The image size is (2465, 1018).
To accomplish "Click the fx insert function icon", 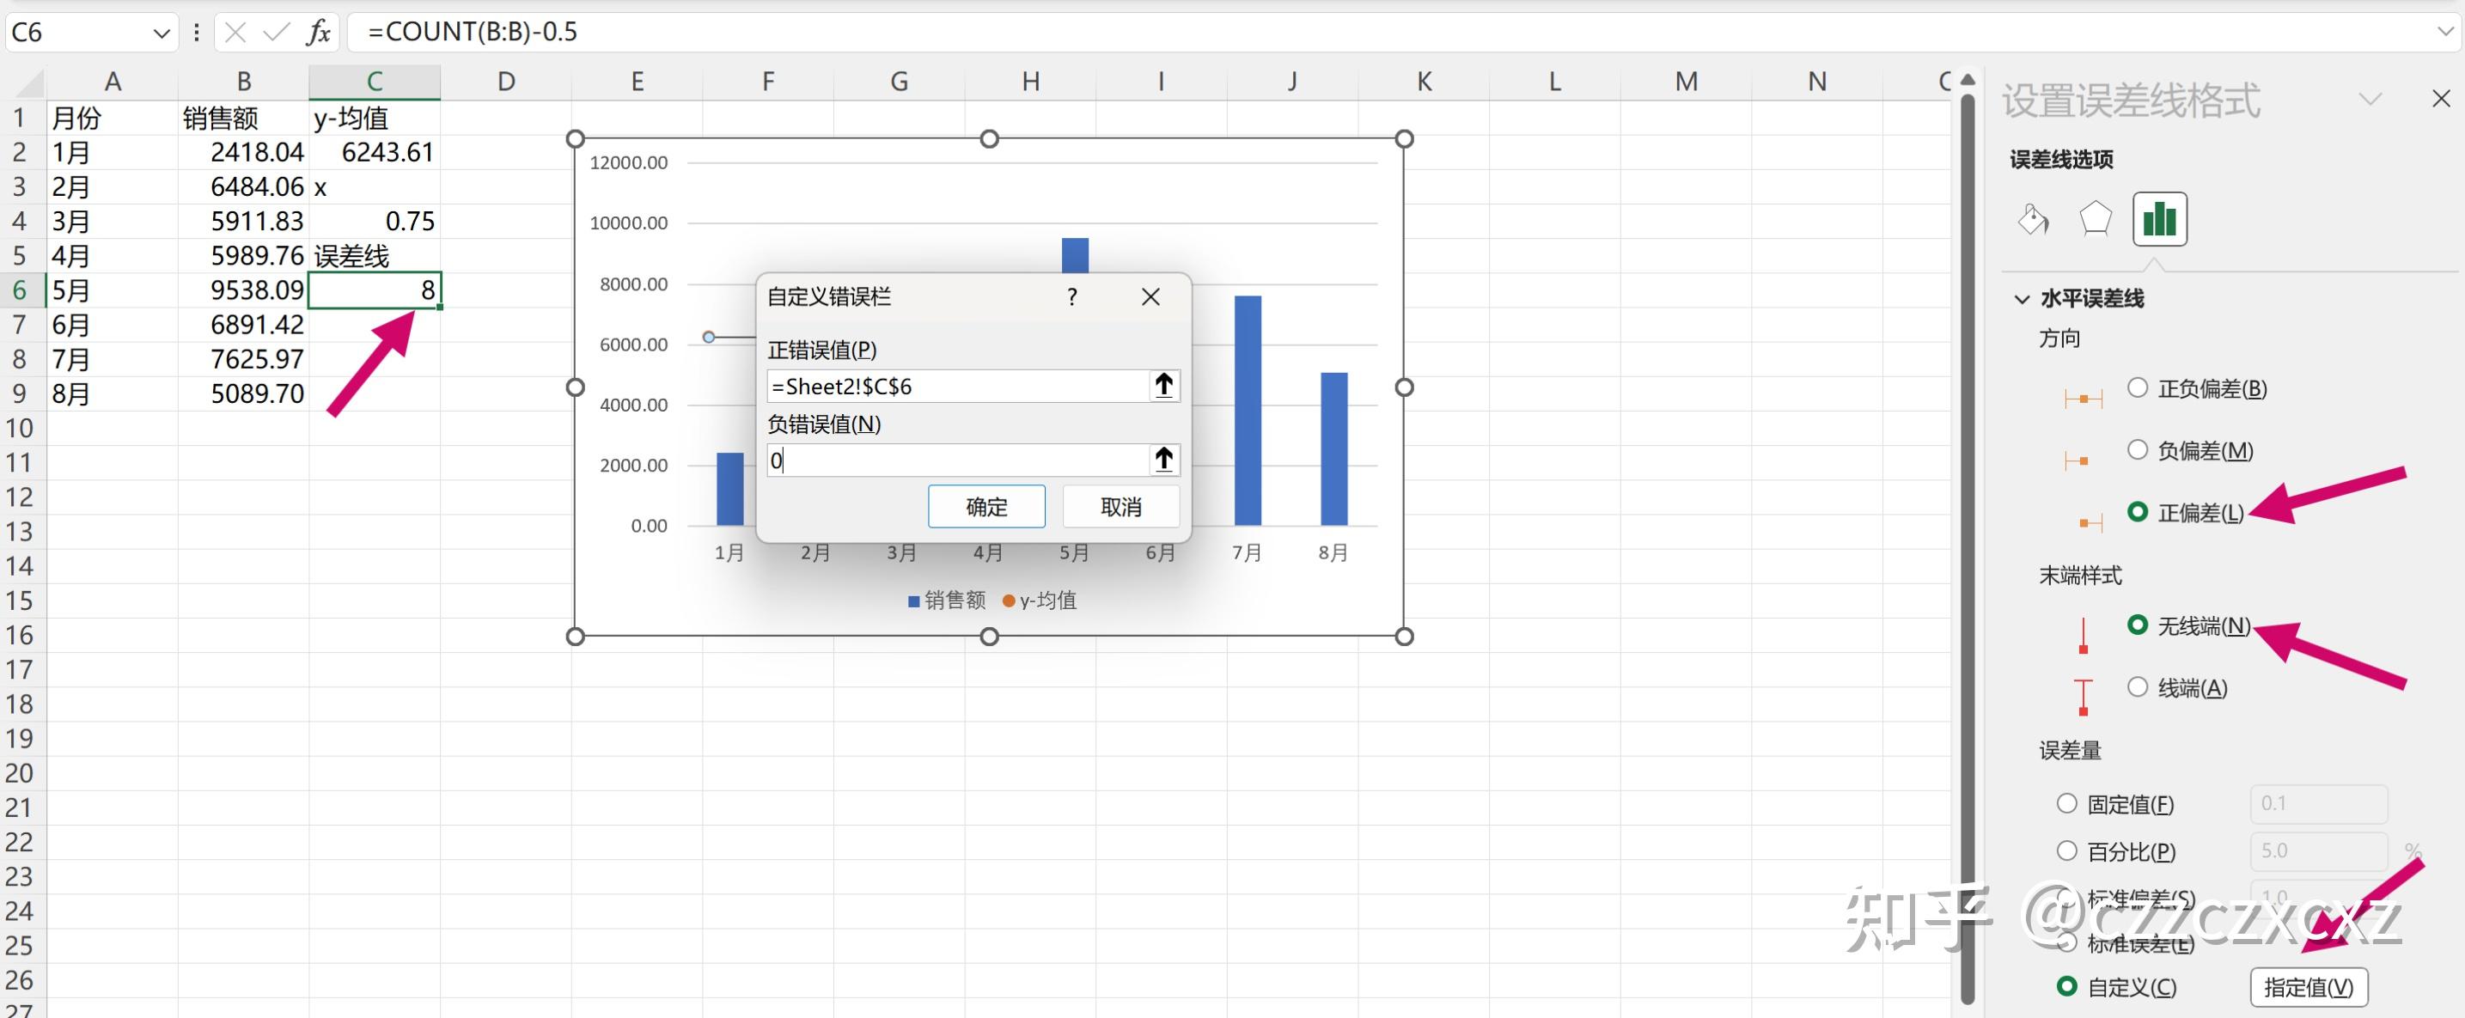I will [x=318, y=33].
